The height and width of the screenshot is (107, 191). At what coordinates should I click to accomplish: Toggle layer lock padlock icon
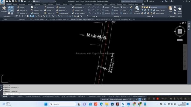point(147,7)
